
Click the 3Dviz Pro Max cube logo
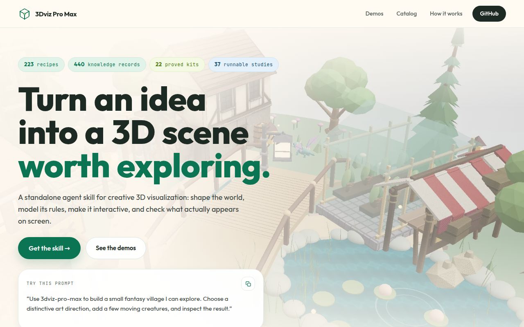coord(25,14)
